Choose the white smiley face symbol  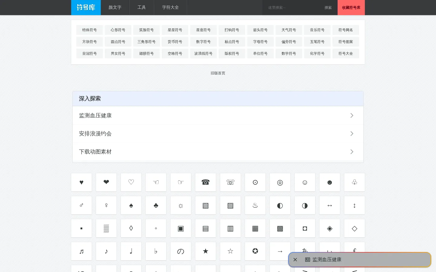pos(305,182)
